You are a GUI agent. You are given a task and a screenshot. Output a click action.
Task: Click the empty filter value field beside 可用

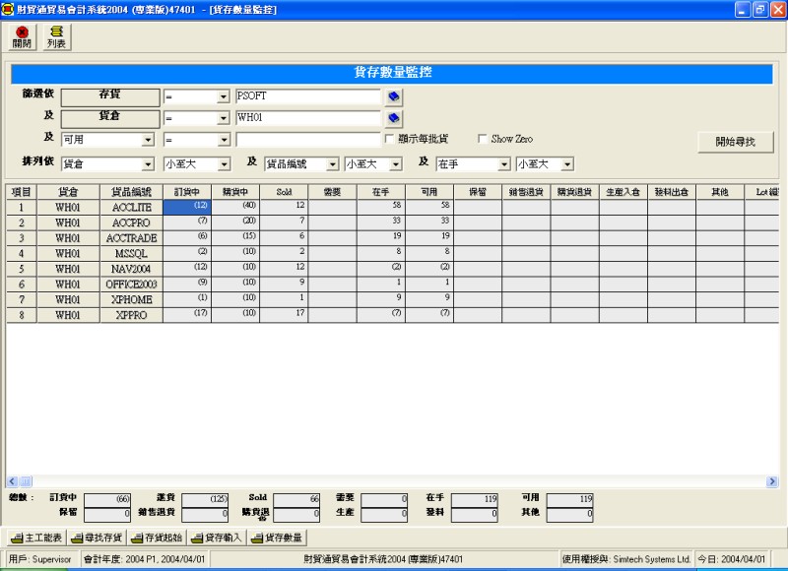point(308,140)
